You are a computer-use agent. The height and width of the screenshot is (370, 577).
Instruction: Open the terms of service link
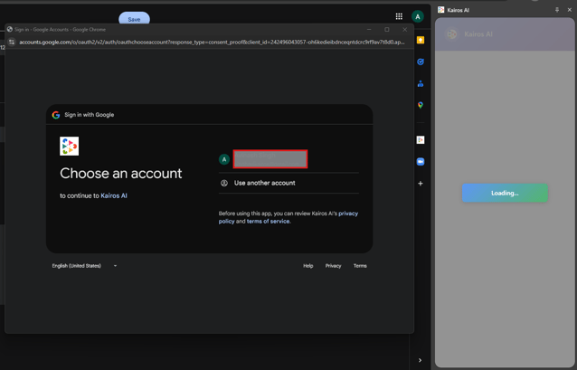[268, 222]
